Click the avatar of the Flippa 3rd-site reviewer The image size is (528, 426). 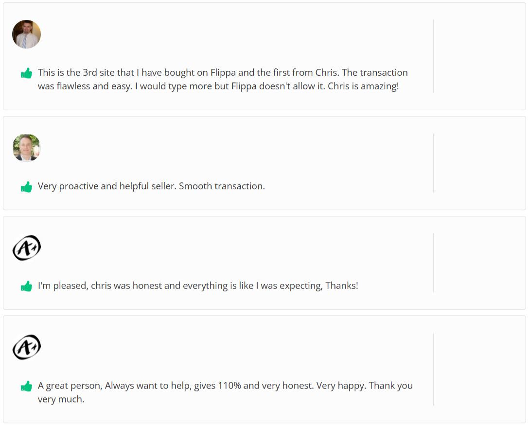[26, 34]
